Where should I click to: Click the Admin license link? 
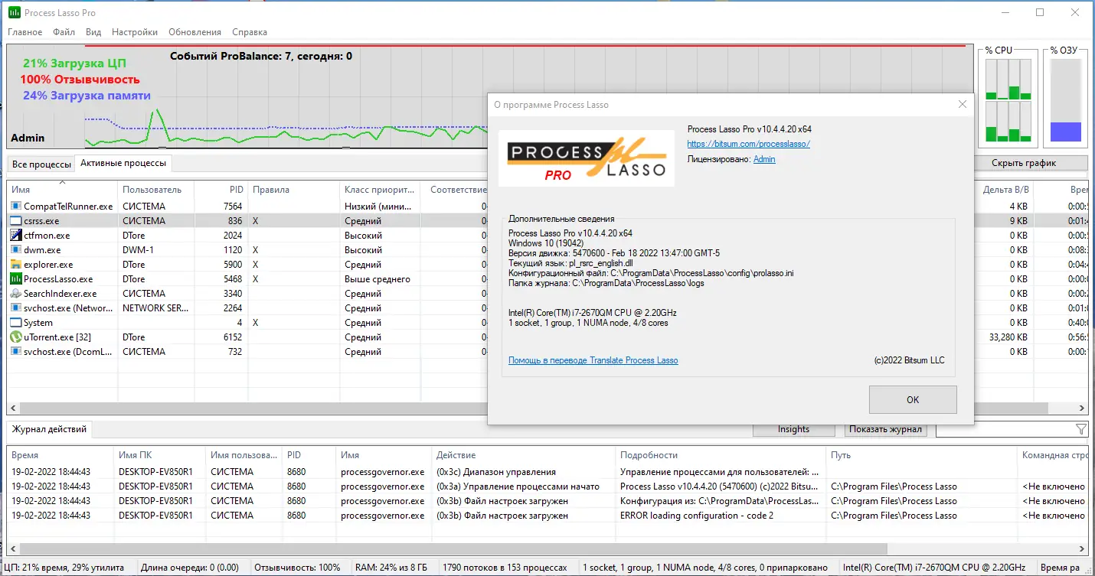click(764, 159)
